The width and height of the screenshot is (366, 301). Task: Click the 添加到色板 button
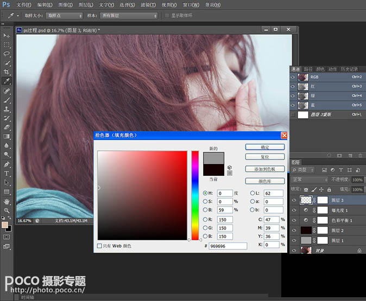pos(265,169)
